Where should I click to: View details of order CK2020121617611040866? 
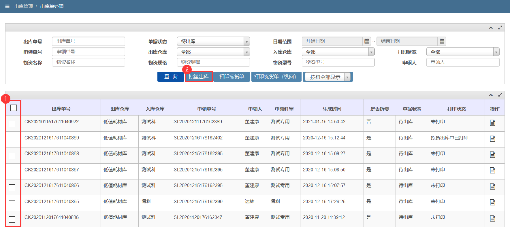(492, 187)
